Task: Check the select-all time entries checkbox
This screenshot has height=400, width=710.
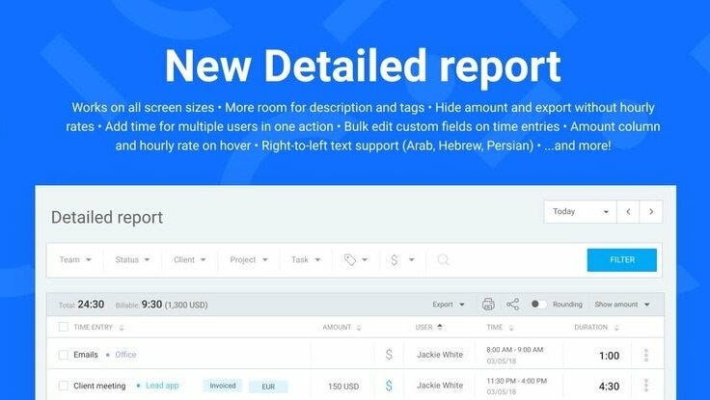Action: [64, 327]
